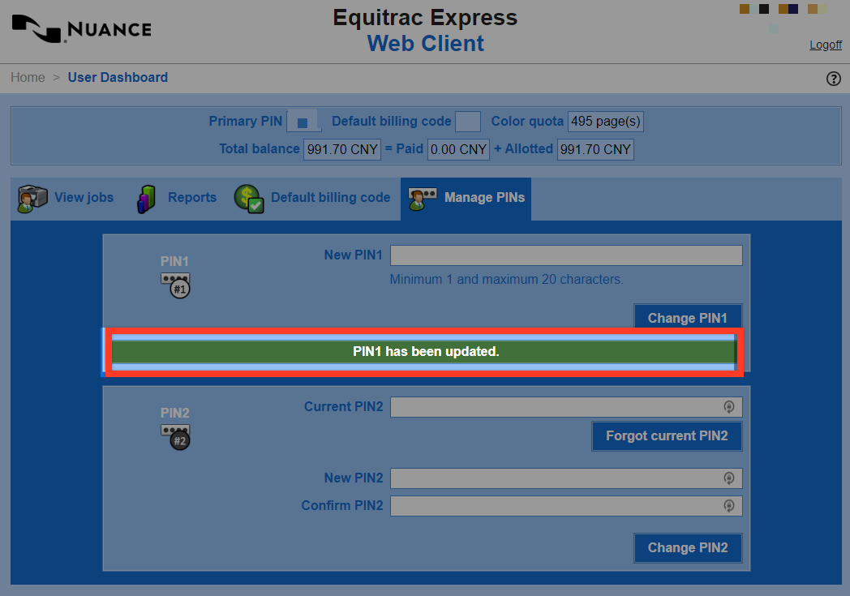The width and height of the screenshot is (850, 596).
Task: Focus the Current PIN2 input field
Action: tap(566, 407)
